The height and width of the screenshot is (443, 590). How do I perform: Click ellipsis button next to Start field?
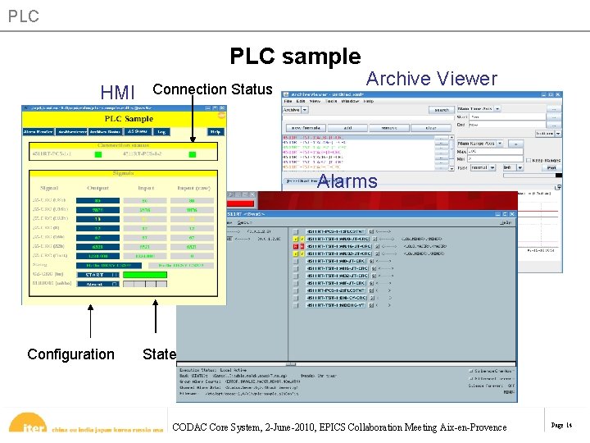click(553, 116)
